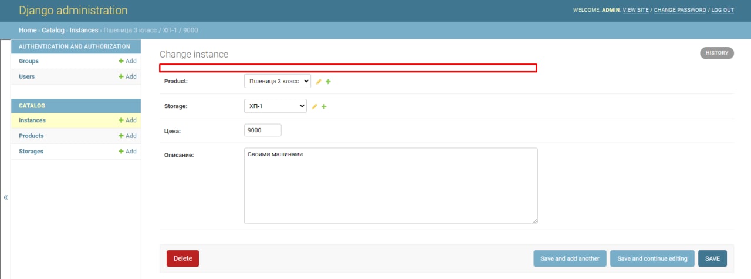Open Users in the sidebar

26,76
